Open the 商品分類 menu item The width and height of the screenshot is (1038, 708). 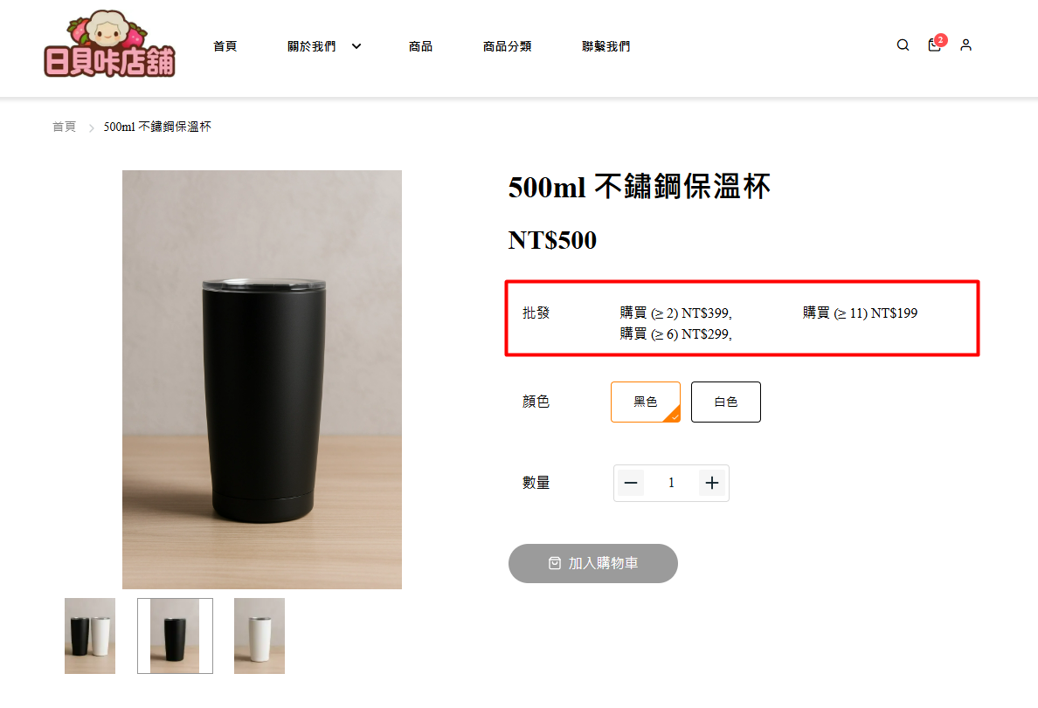(x=507, y=46)
